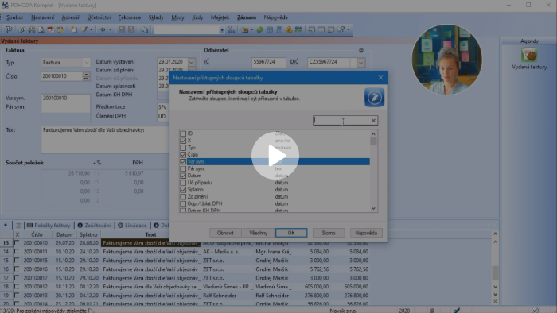Click the brush icon in the toolbar
This screenshot has width=557, height=313.
pos(84,29)
